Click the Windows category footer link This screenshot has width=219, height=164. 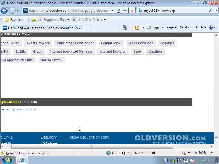tap(50, 143)
